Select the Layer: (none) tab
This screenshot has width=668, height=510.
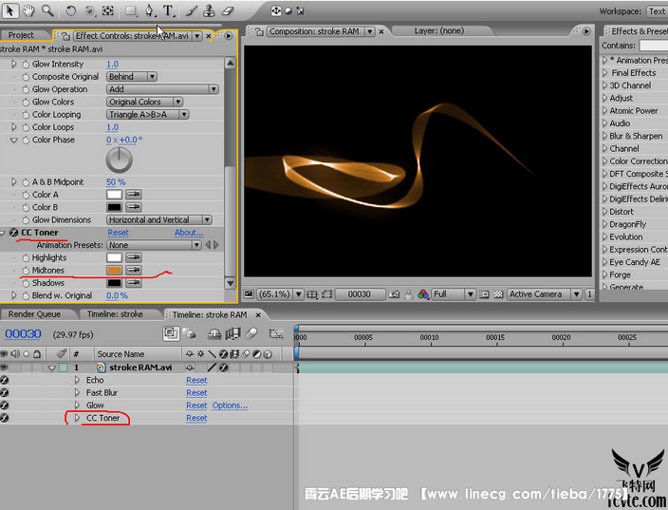pos(439,30)
